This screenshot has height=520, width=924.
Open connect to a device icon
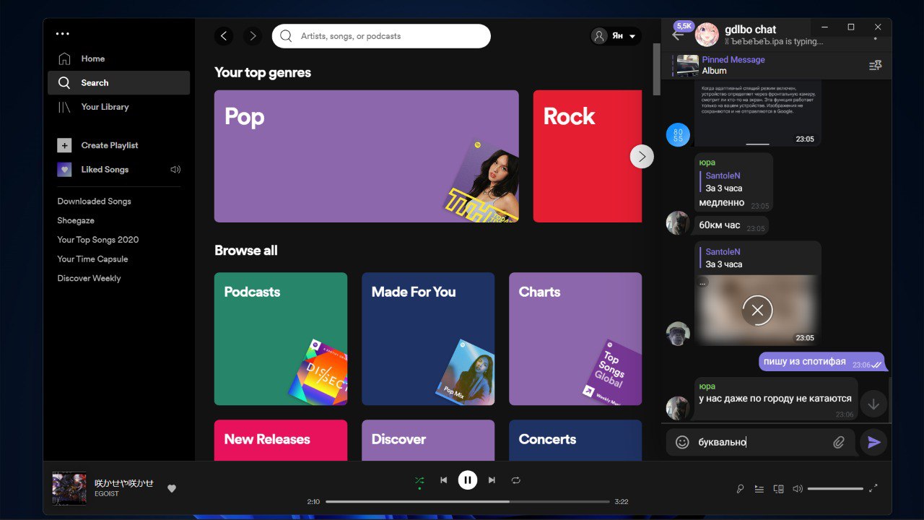click(x=778, y=489)
